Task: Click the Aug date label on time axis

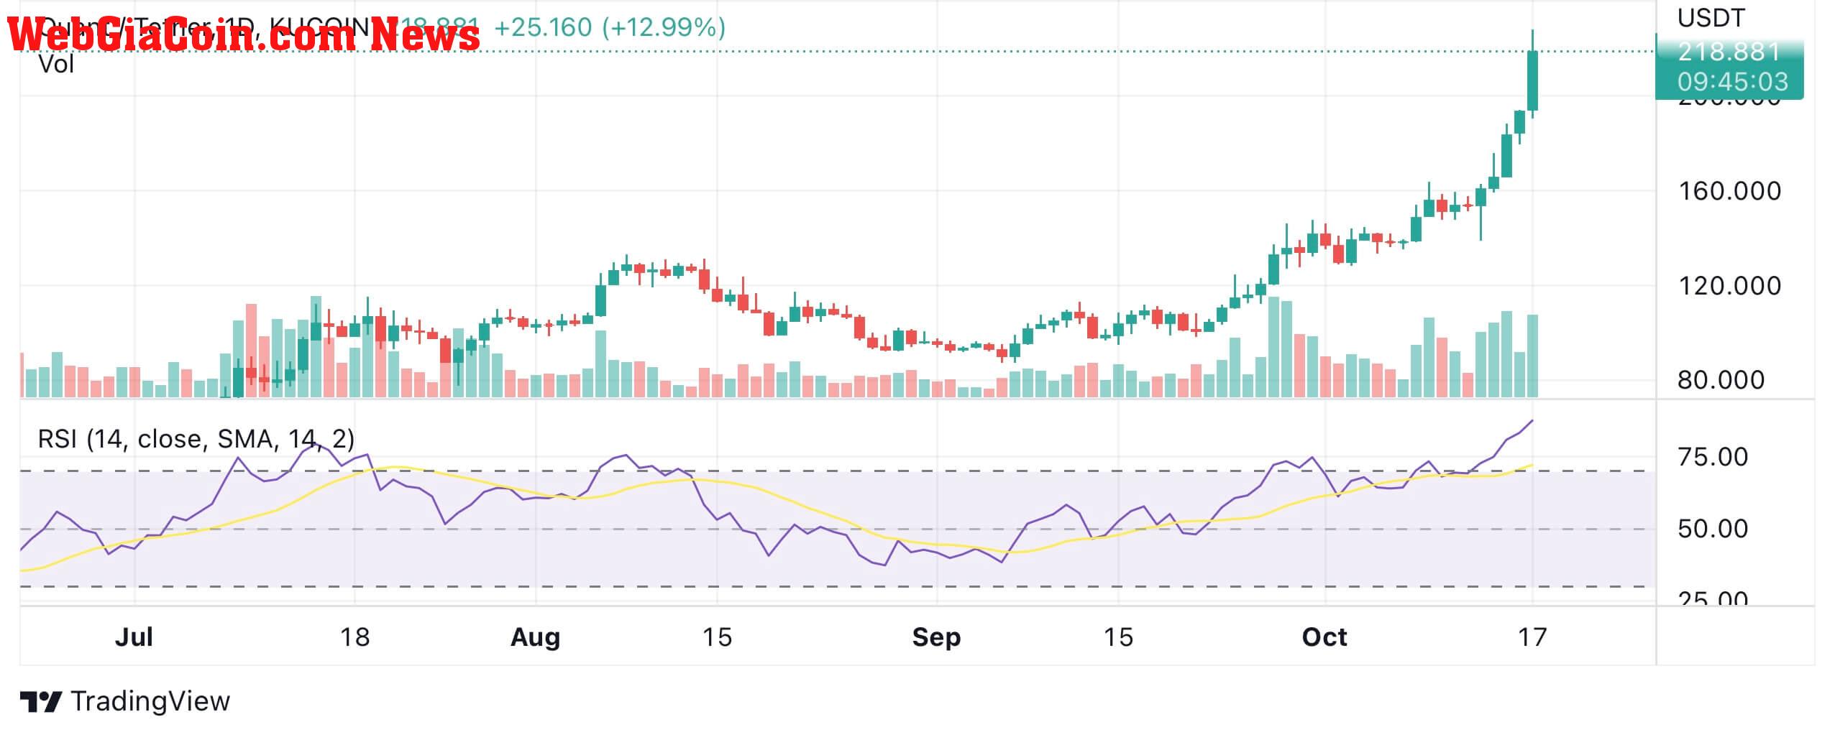Action: tap(535, 637)
